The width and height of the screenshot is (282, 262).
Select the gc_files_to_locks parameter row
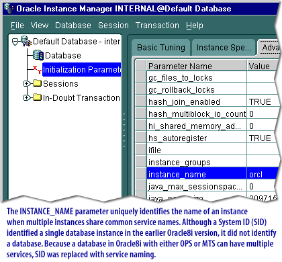pyautogui.click(x=205, y=77)
